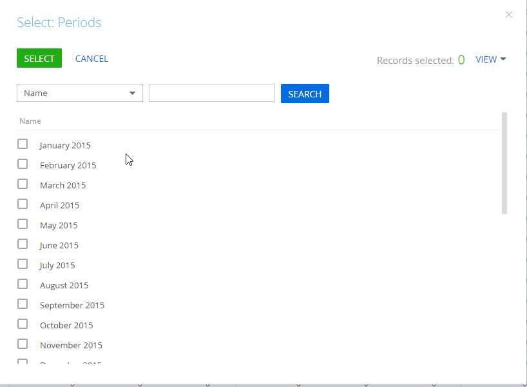Enable the March 2015 checkbox

tap(23, 184)
